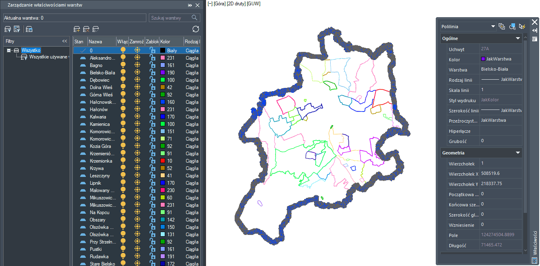Collapse the Wszystko filter tree node
Viewport: 540px width, 266px height.
[x=9, y=50]
